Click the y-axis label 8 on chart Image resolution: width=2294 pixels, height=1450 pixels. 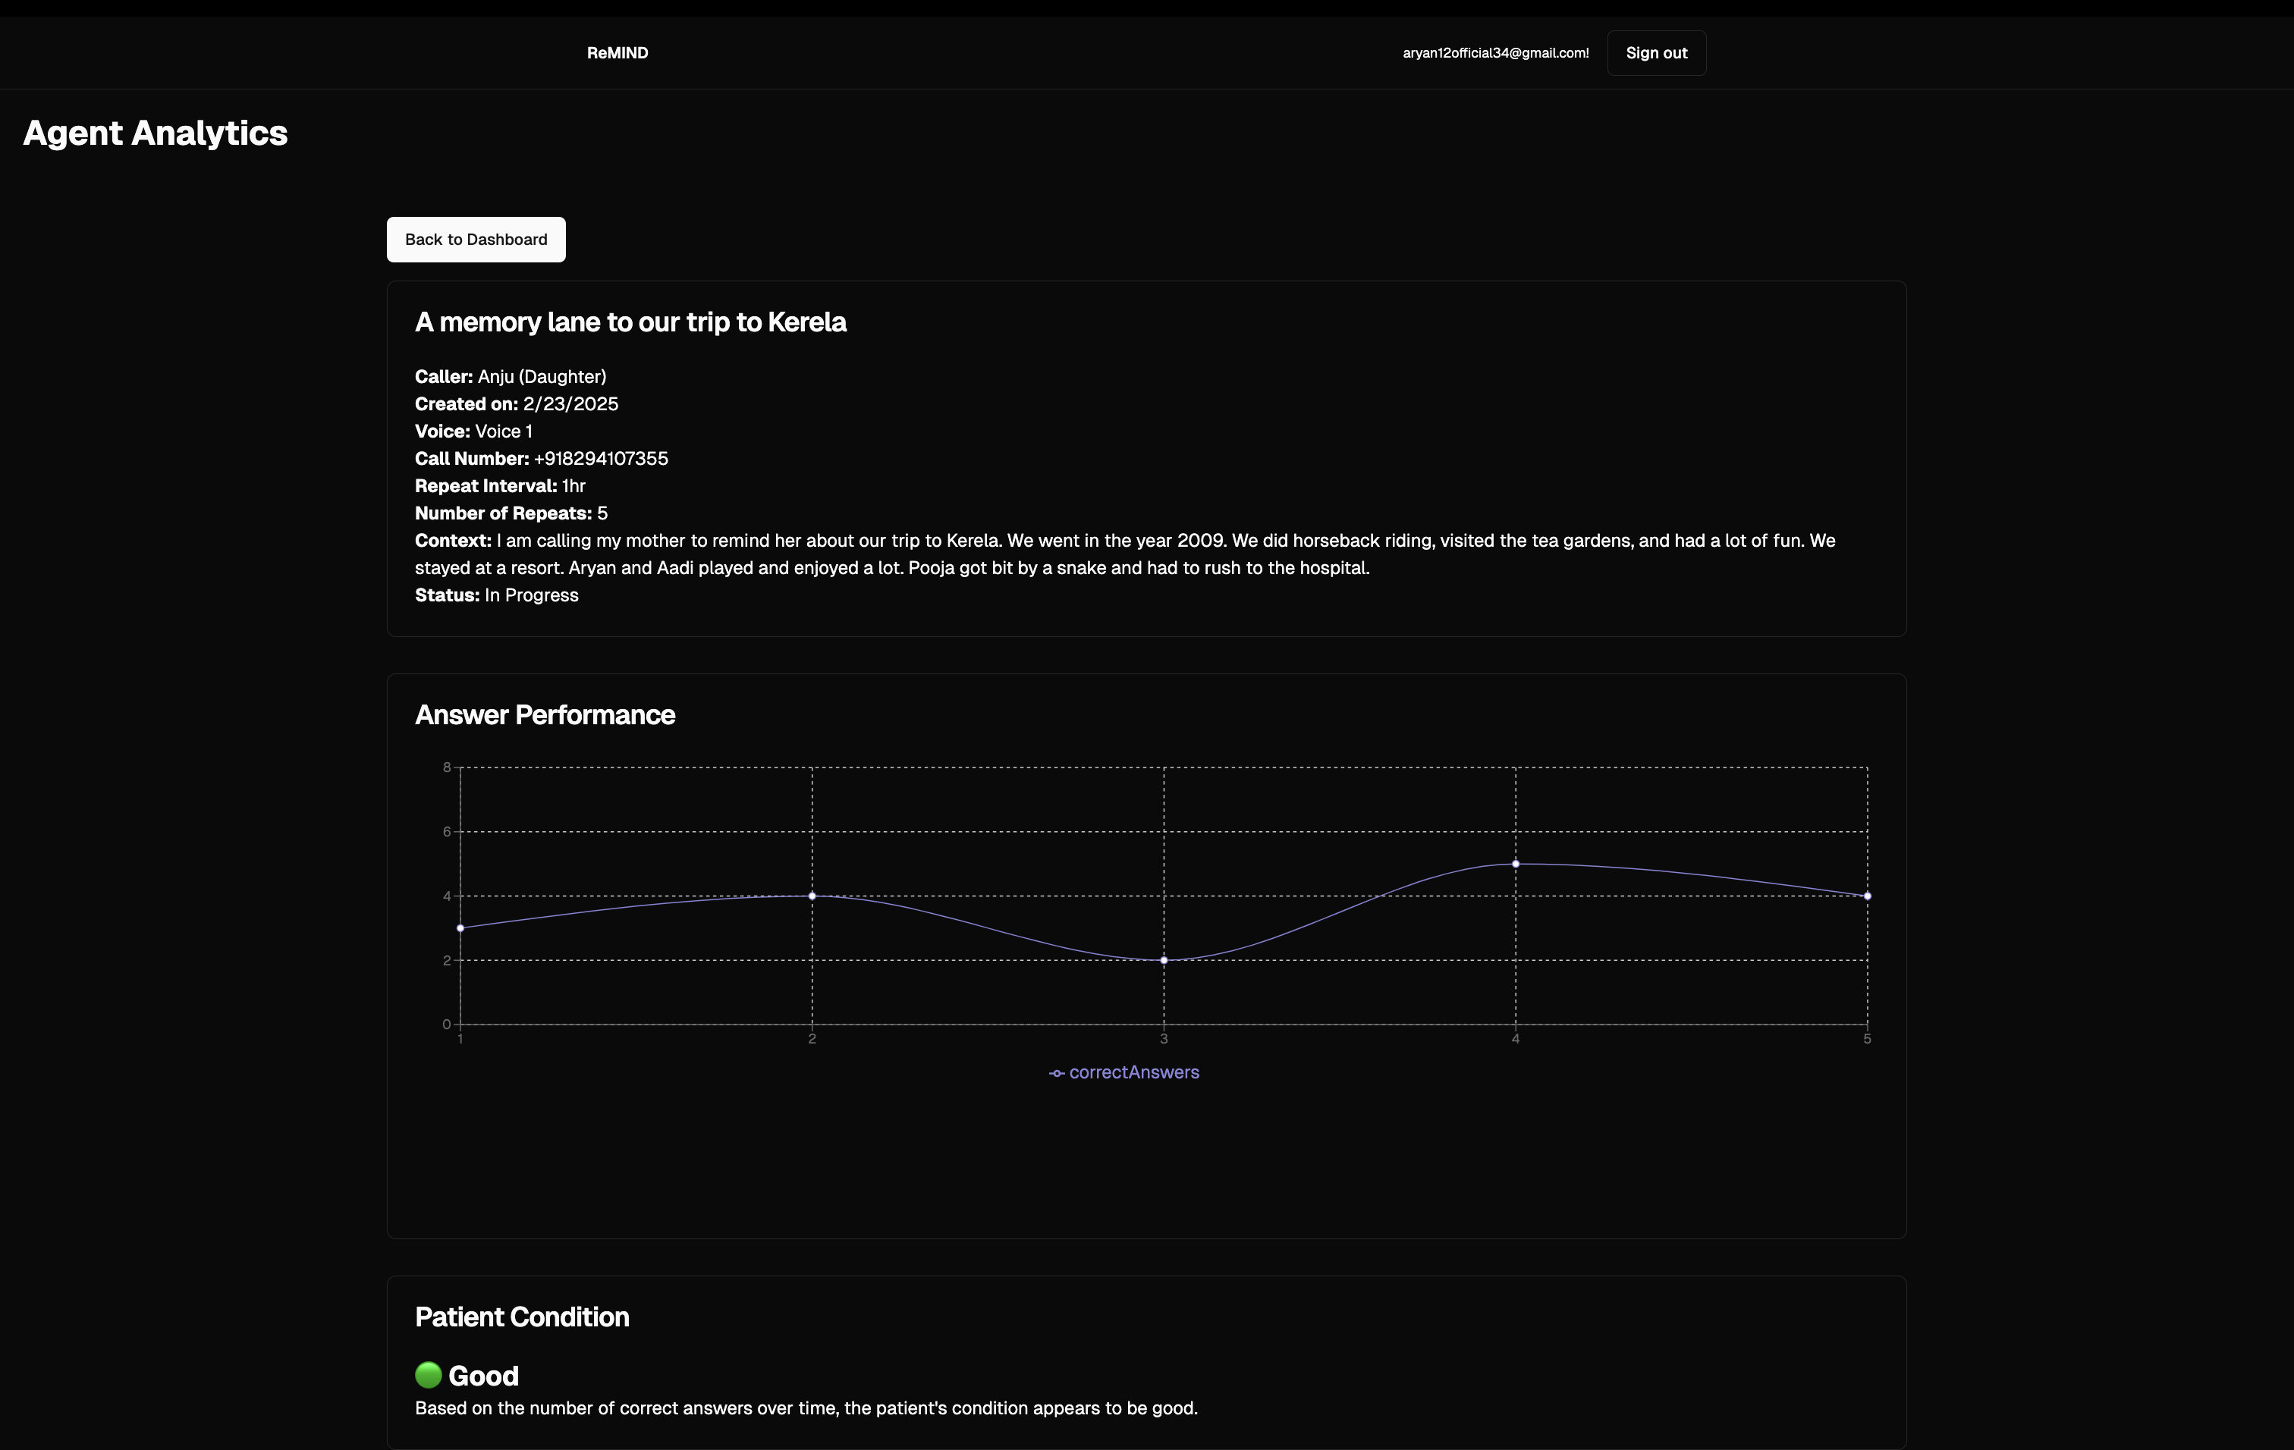446,767
